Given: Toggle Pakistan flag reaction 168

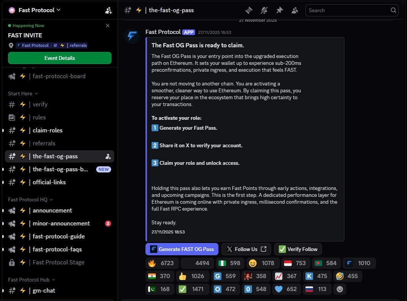Looking at the screenshot, I should pyautogui.click(x=160, y=289).
